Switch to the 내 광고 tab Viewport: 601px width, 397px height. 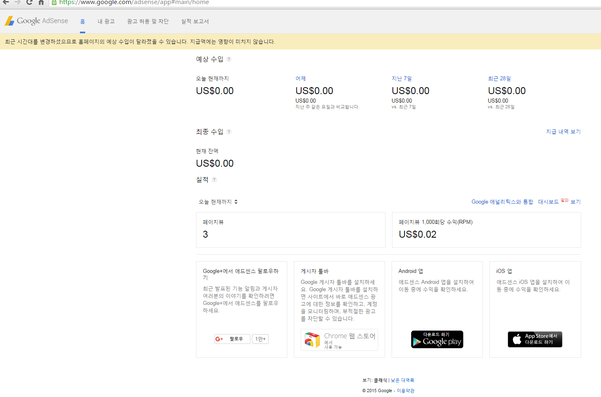(106, 21)
